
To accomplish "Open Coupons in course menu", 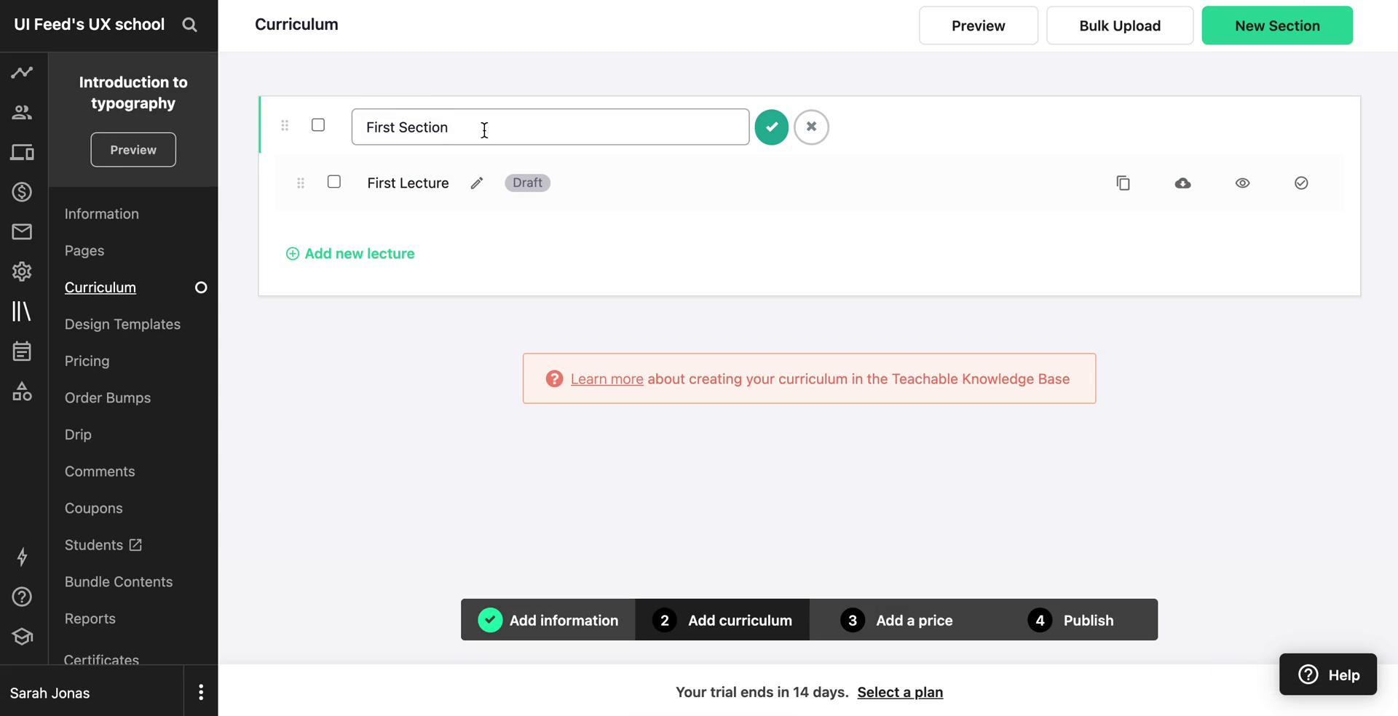I will (x=94, y=509).
